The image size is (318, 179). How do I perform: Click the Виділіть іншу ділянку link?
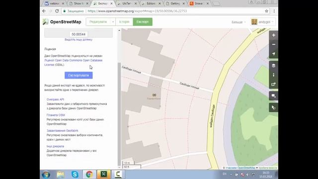(x=79, y=40)
